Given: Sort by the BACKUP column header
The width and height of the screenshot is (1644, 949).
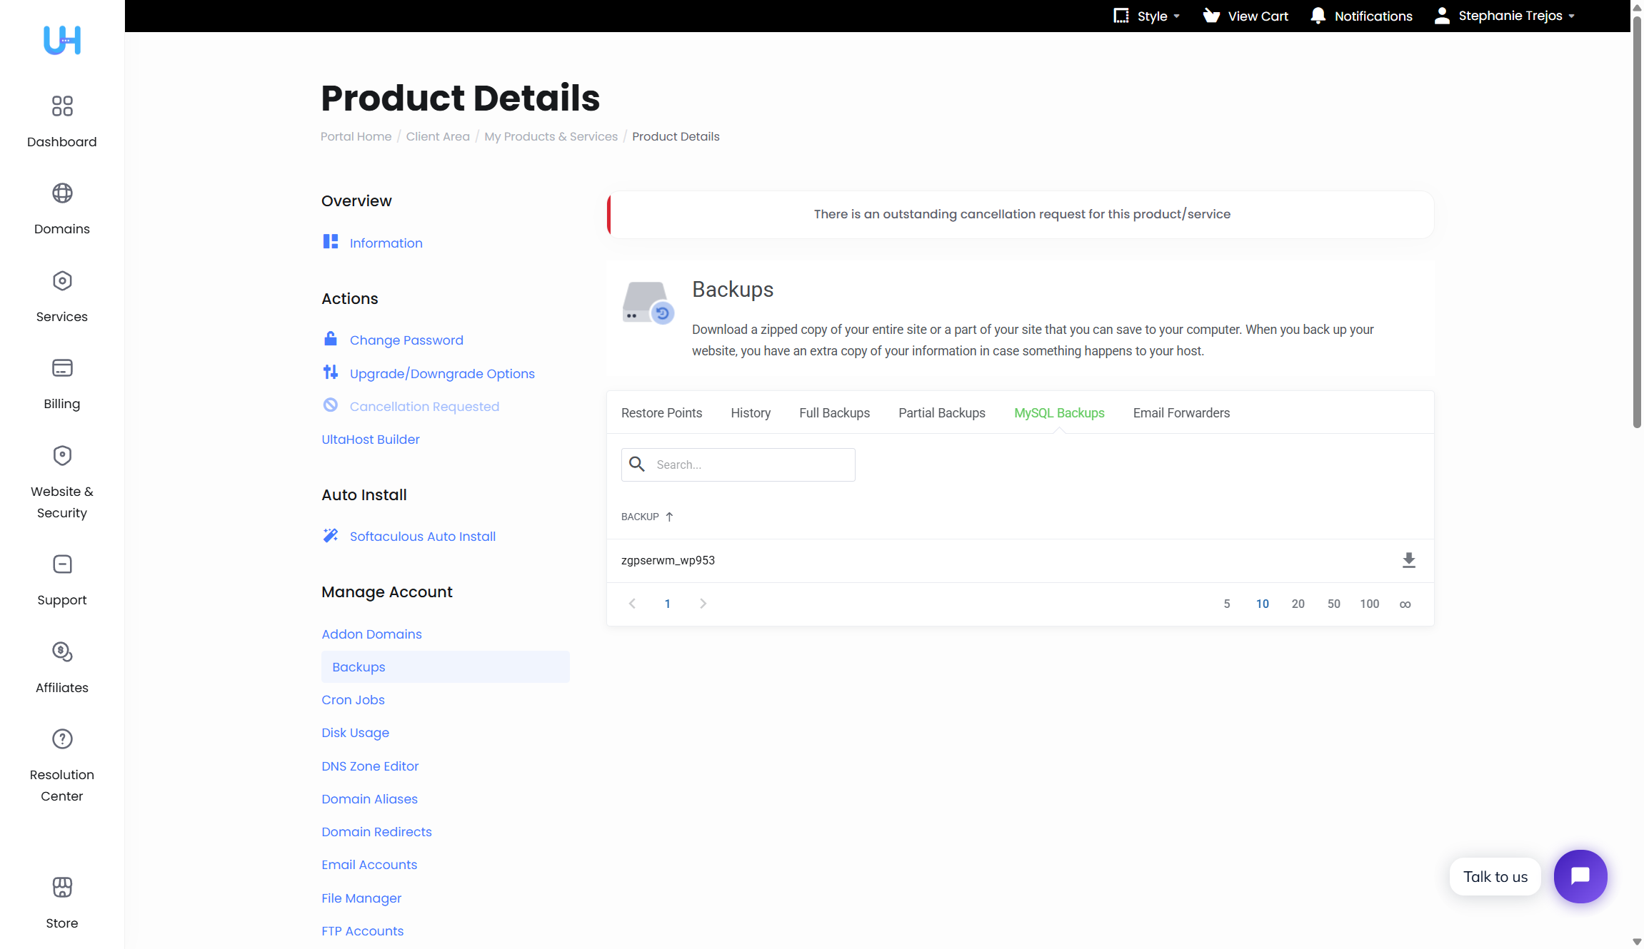Looking at the screenshot, I should [641, 517].
